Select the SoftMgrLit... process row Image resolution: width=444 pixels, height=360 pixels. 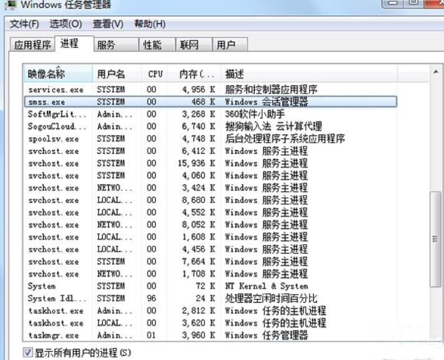pos(210,114)
